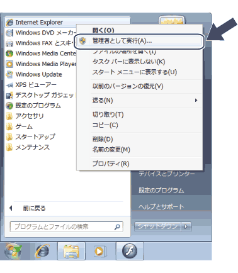This screenshot has width=238, height=273.
Task: Choose 以前のバージョンの復元(V)
Action: click(x=128, y=86)
